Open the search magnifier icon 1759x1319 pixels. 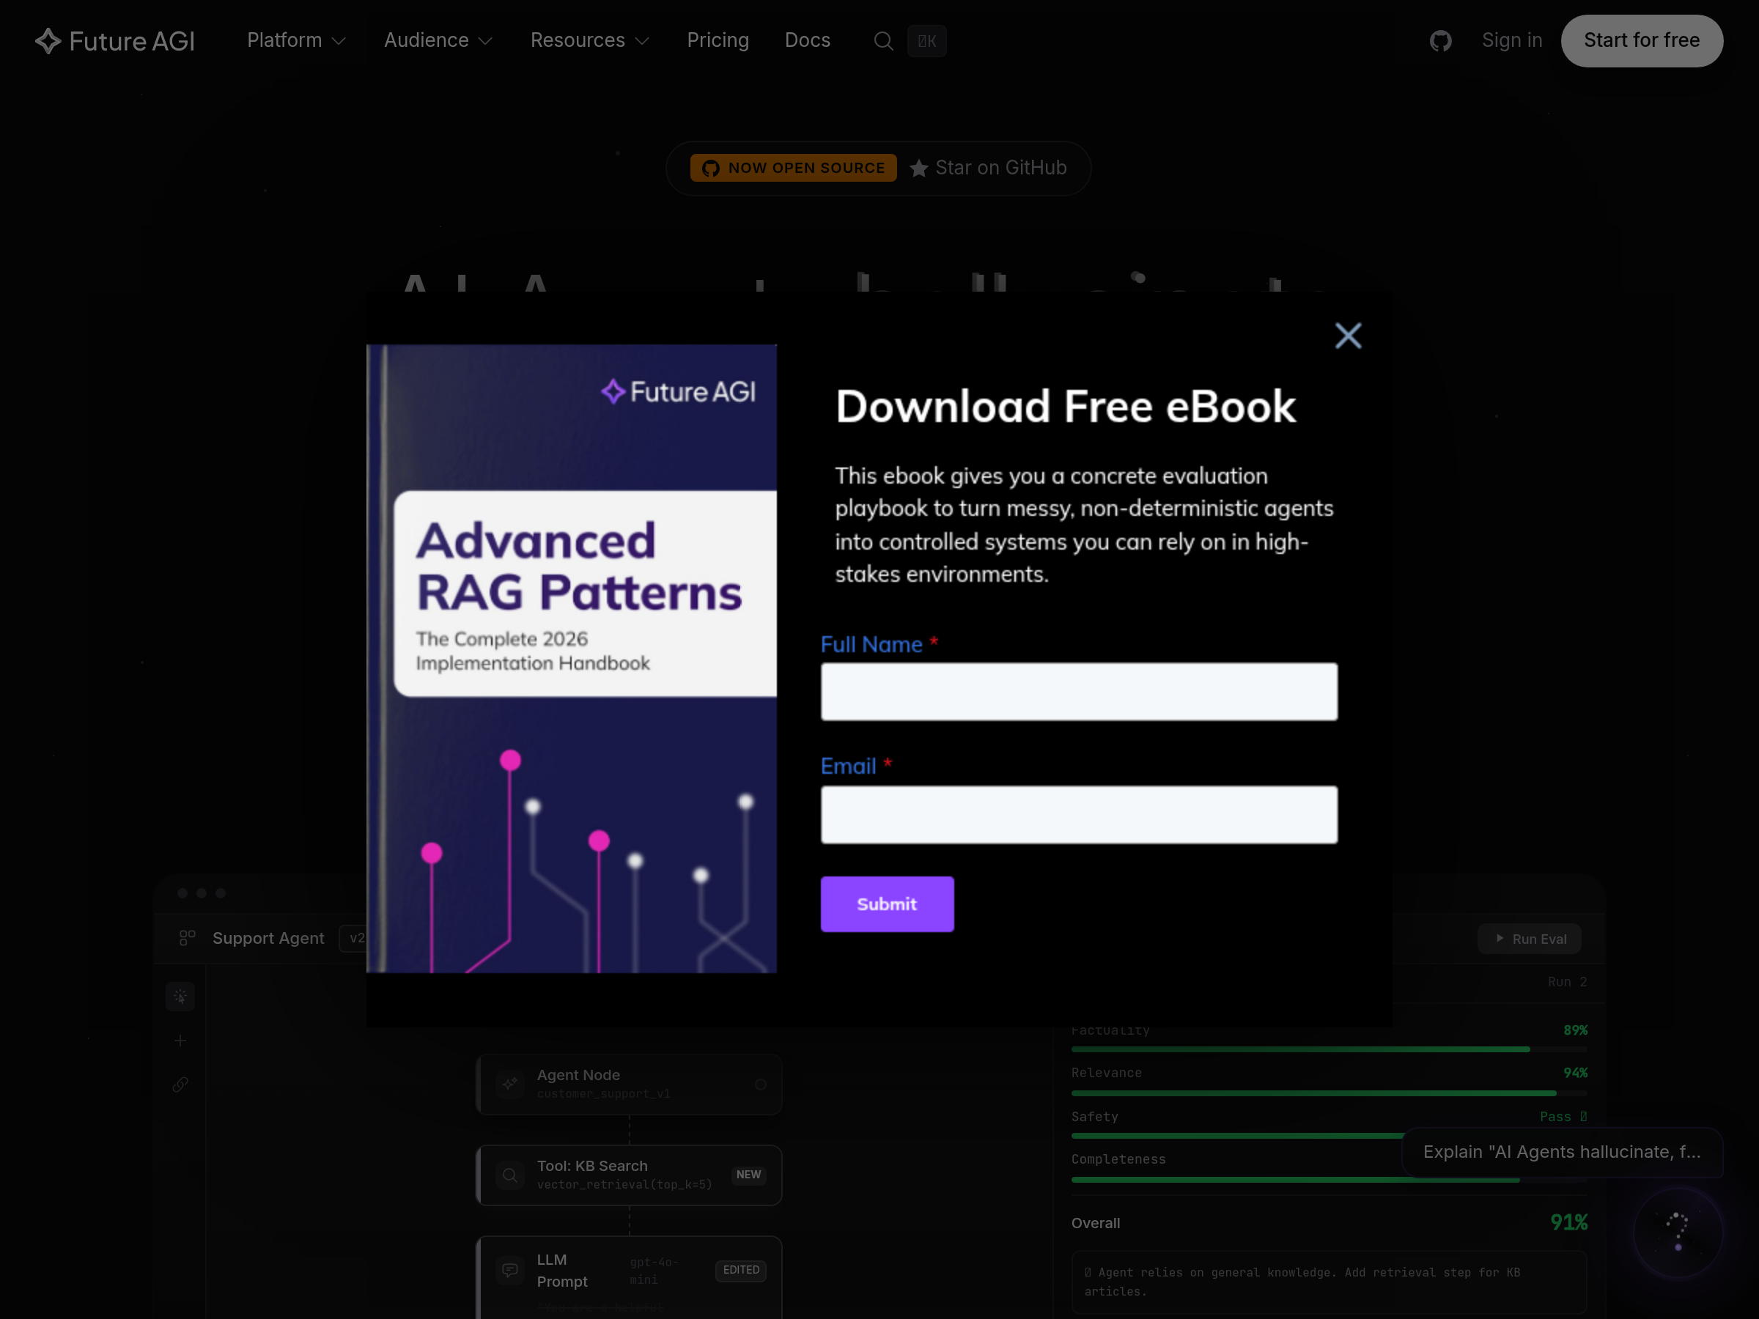(882, 41)
